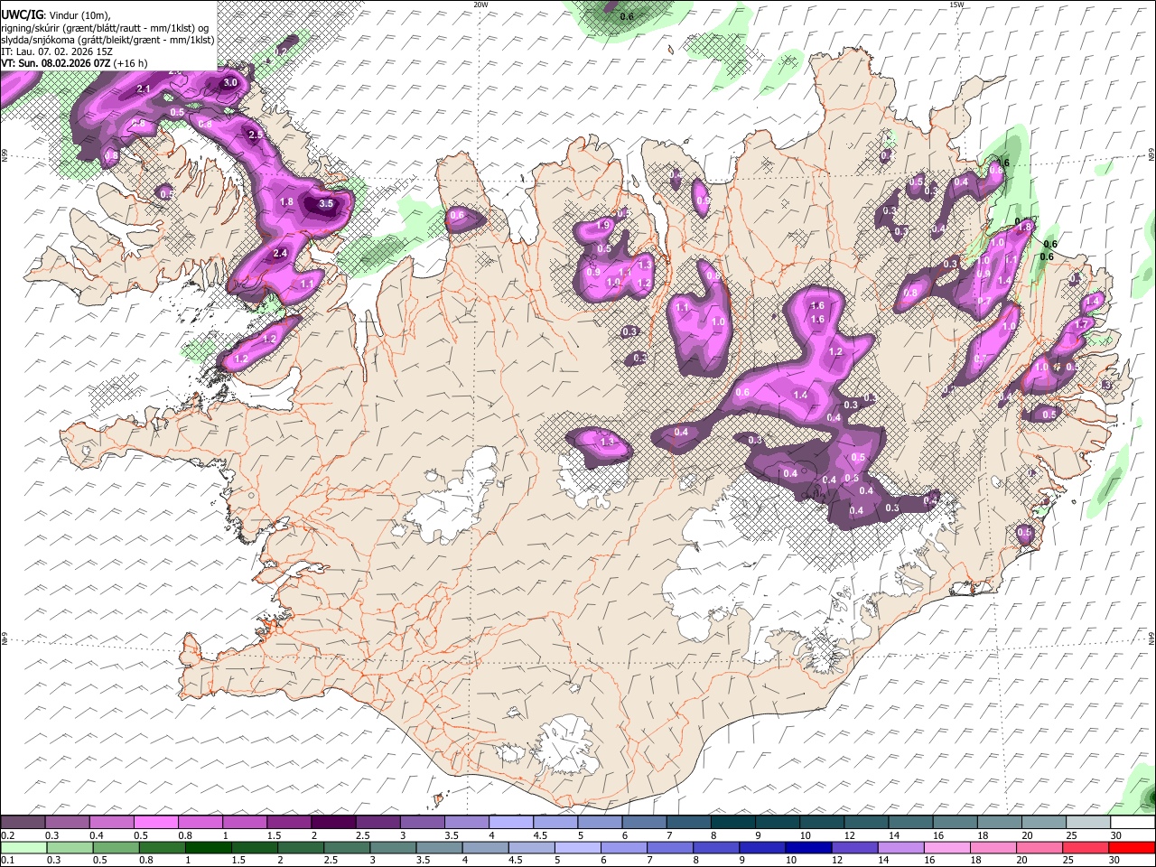The width and height of the screenshot is (1156, 867).
Task: Click the 0.1 label in the bottom legend
Action: coord(7,860)
